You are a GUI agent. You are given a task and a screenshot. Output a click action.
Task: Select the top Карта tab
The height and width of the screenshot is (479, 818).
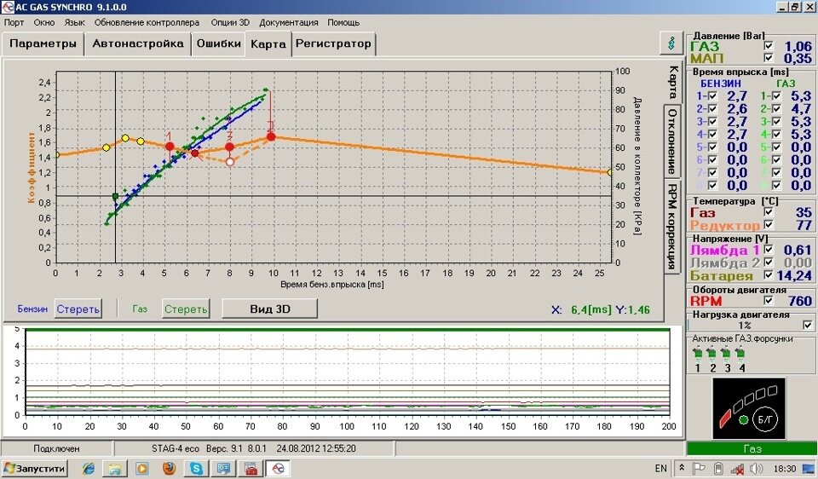coord(268,44)
